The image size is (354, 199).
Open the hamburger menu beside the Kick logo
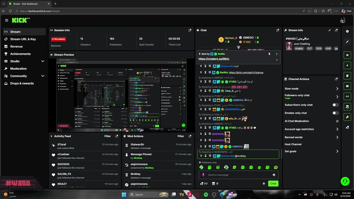coord(7,20)
